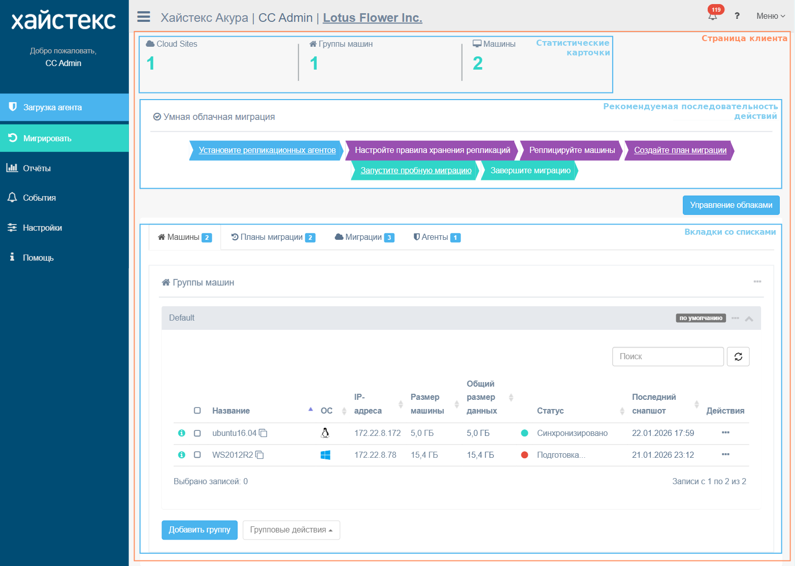Open the Групповые действия dropdown
Viewport: 795px width, 566px height.
coord(291,530)
